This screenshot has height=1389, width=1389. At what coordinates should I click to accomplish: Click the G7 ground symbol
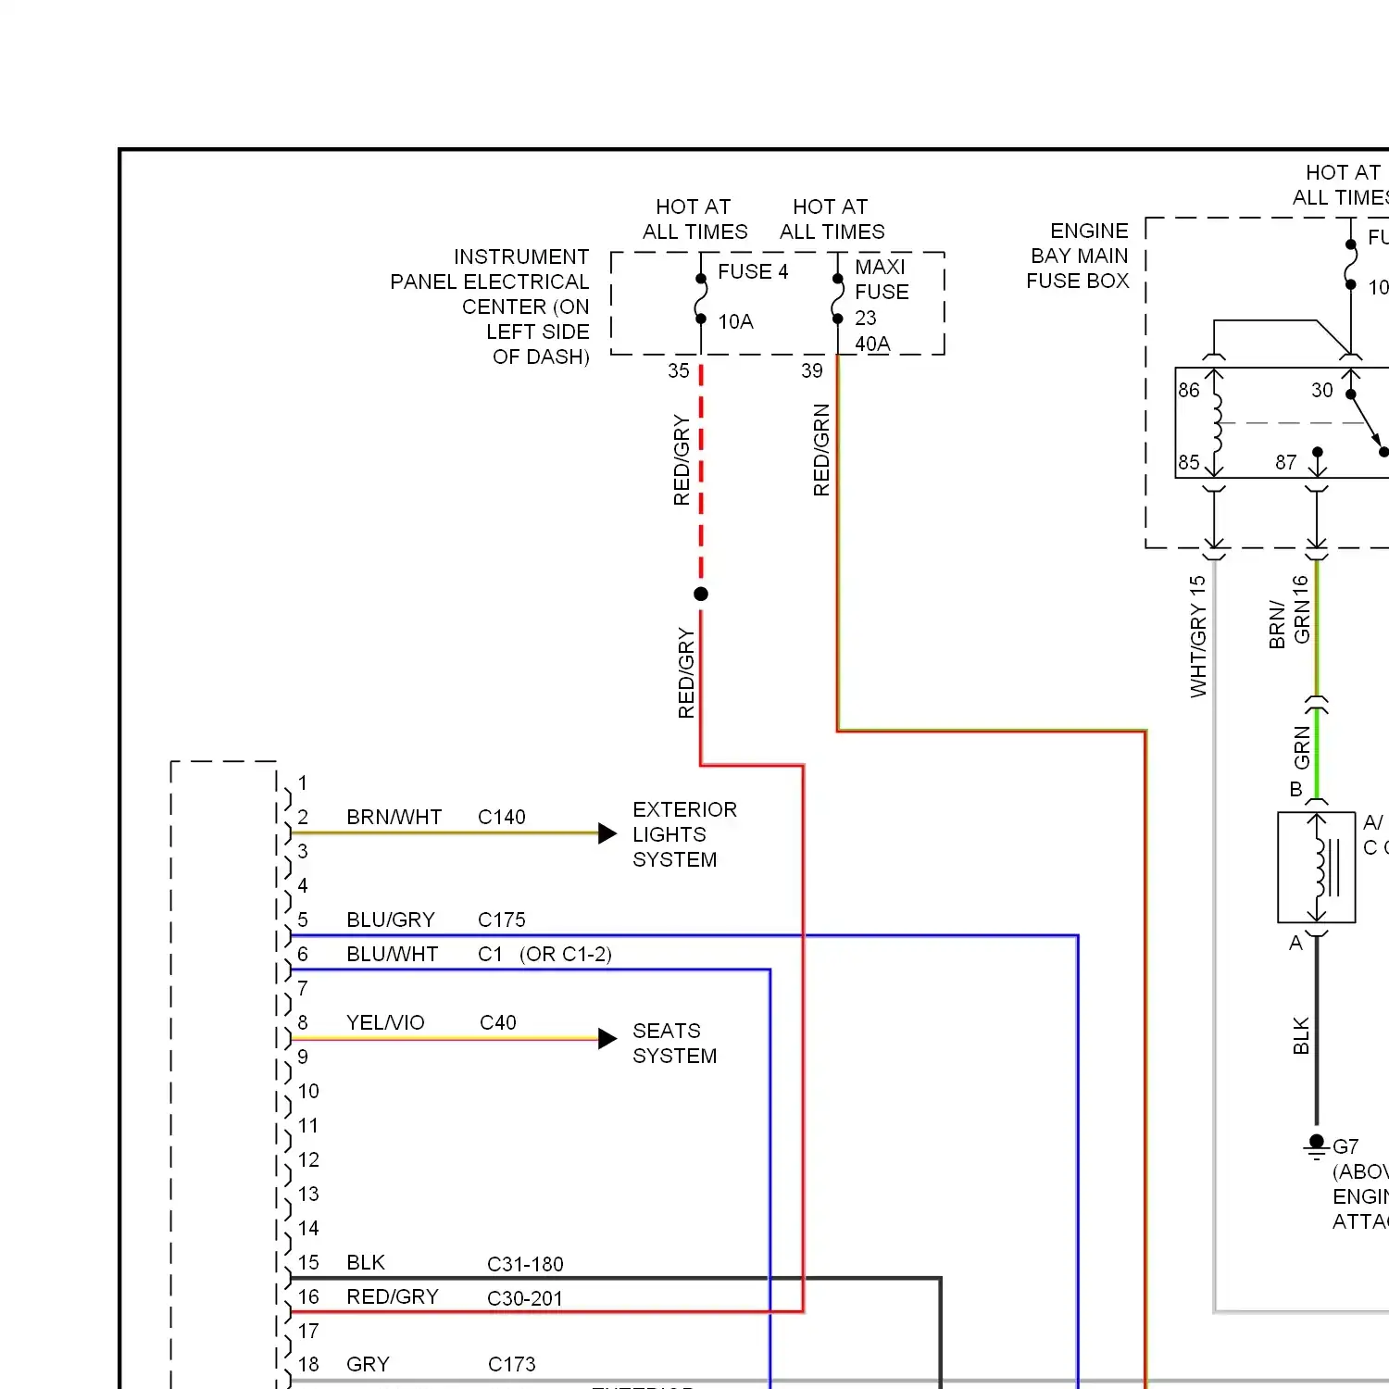pyautogui.click(x=1316, y=1148)
